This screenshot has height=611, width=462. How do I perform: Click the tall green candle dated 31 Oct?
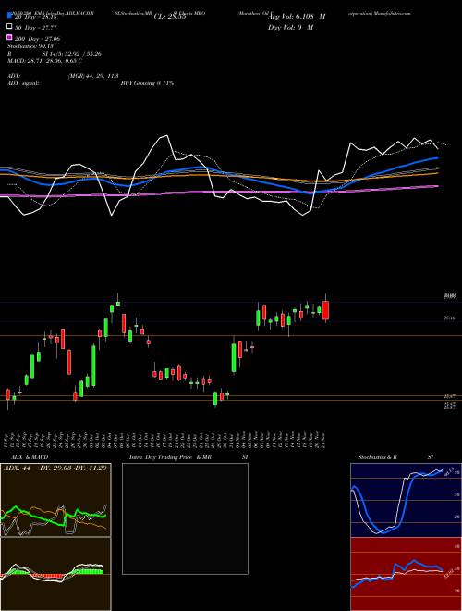click(x=234, y=357)
